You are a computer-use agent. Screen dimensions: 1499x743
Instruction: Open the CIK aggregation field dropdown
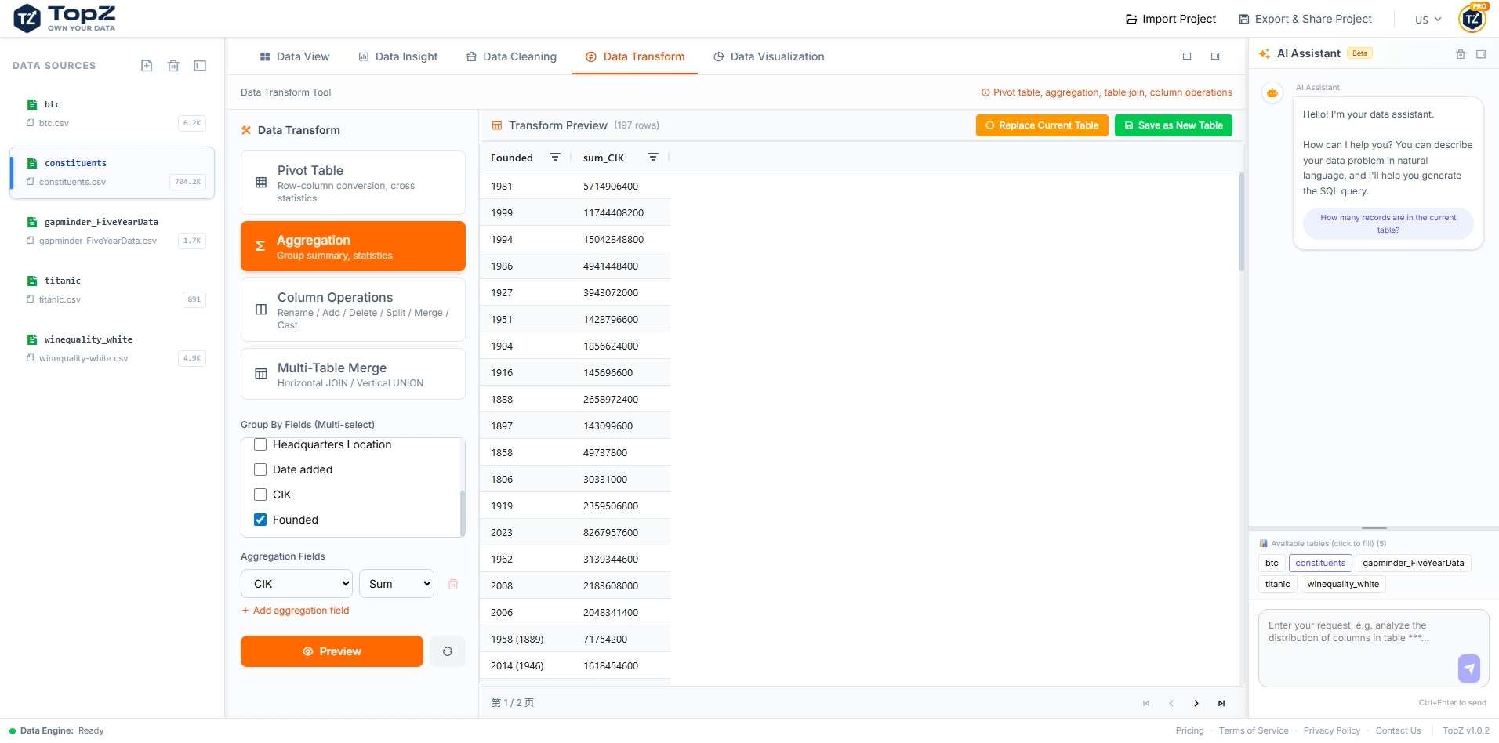pos(296,584)
